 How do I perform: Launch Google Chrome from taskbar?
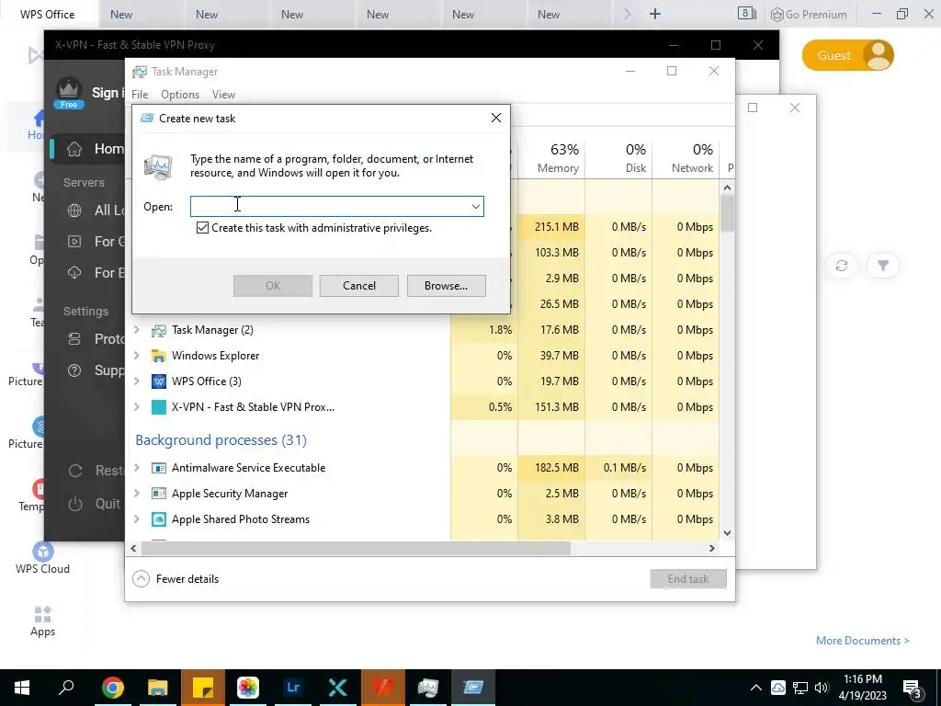pos(112,688)
